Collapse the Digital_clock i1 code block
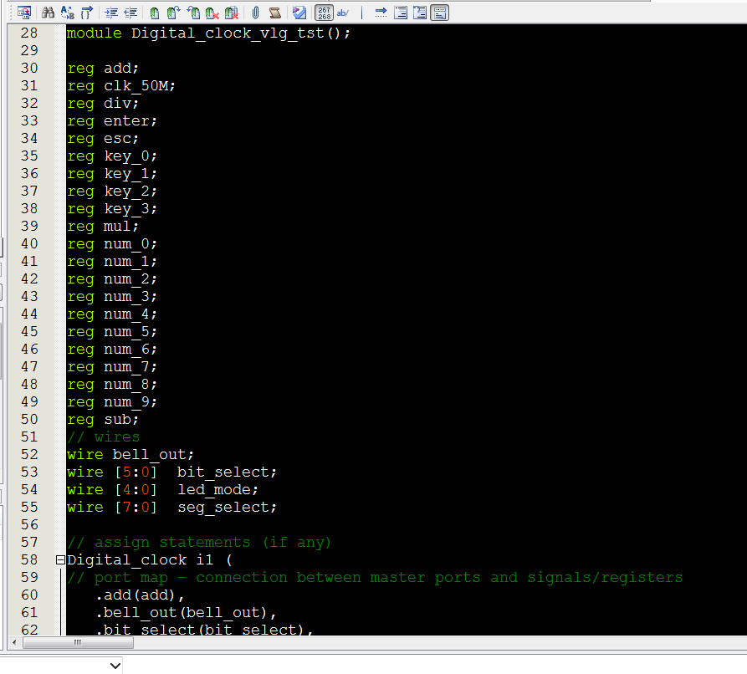 [x=60, y=559]
